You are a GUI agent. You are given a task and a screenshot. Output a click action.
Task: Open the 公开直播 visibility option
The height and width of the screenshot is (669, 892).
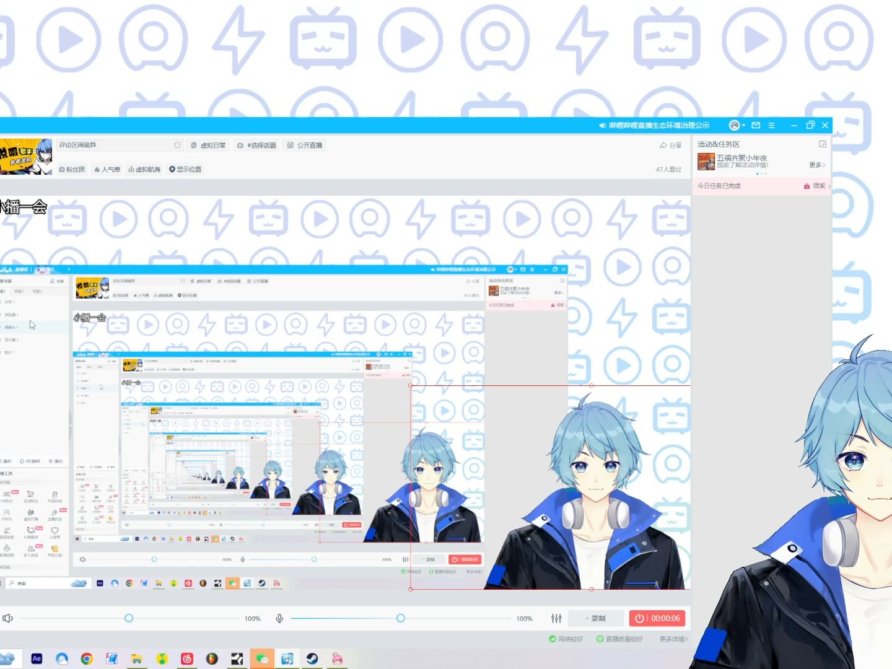[x=305, y=145]
